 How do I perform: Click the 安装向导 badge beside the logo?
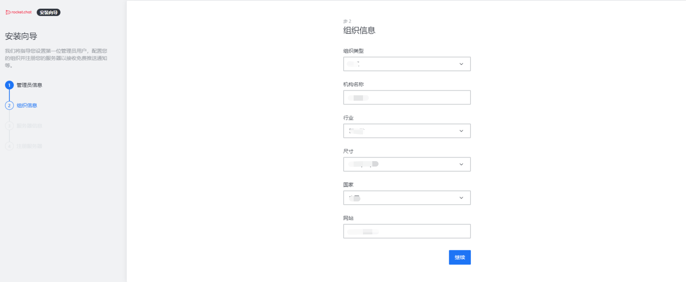click(x=48, y=12)
